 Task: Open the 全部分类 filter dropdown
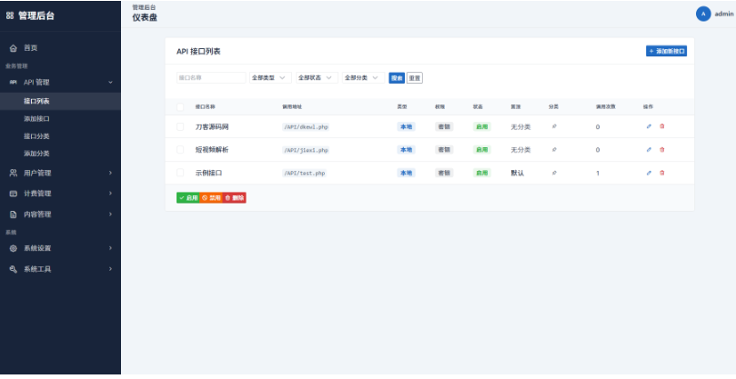[363, 78]
